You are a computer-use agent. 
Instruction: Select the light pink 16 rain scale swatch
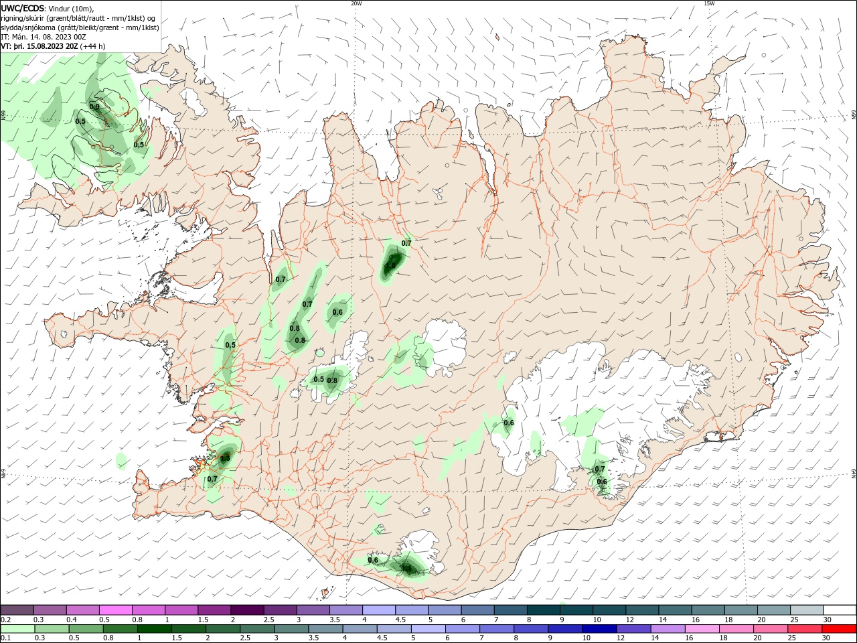(702, 628)
